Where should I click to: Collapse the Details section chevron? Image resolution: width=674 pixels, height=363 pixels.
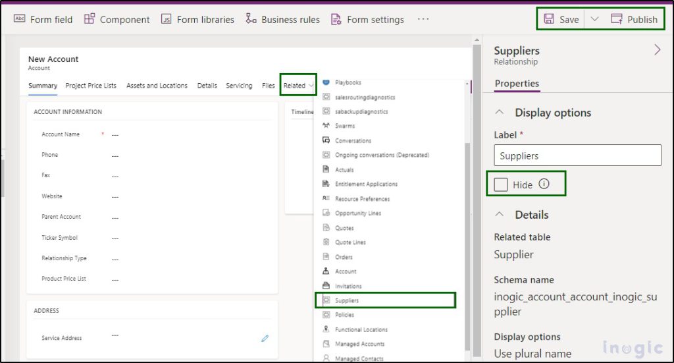pos(501,215)
